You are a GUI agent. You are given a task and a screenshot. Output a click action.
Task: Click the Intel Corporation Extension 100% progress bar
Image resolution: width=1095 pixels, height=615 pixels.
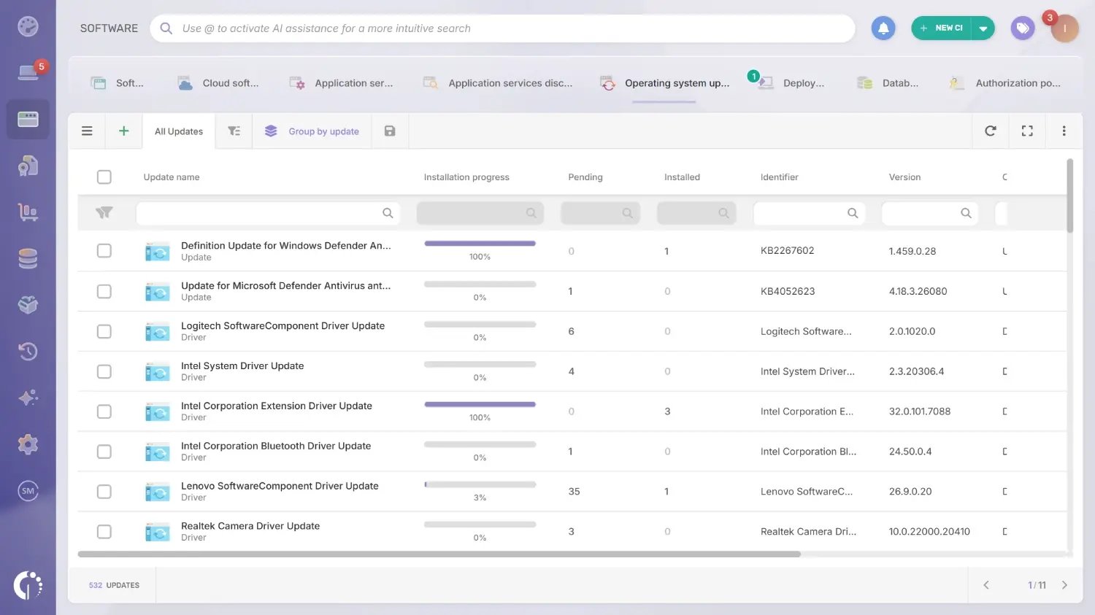[480, 404]
